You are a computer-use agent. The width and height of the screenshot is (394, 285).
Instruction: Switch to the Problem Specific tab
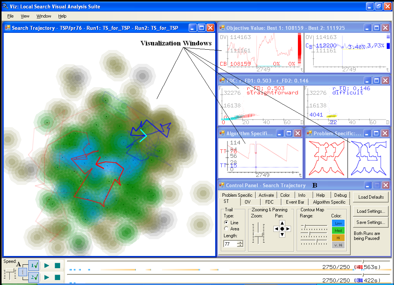(x=237, y=195)
